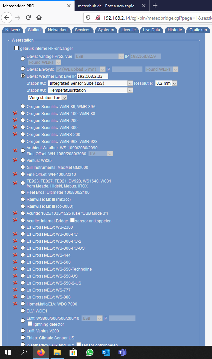This screenshot has height=359, width=212.
Task: Go back with the browser back arrow
Action: (x=7, y=18)
